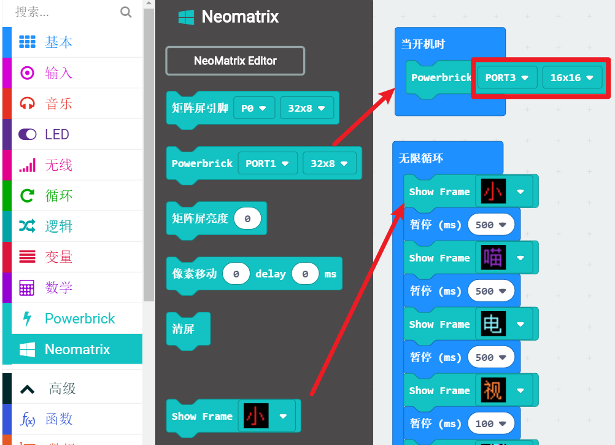Image resolution: width=615 pixels, height=445 pixels.
Task: Open the 逻辑 shuffle category icon
Action: (27, 226)
